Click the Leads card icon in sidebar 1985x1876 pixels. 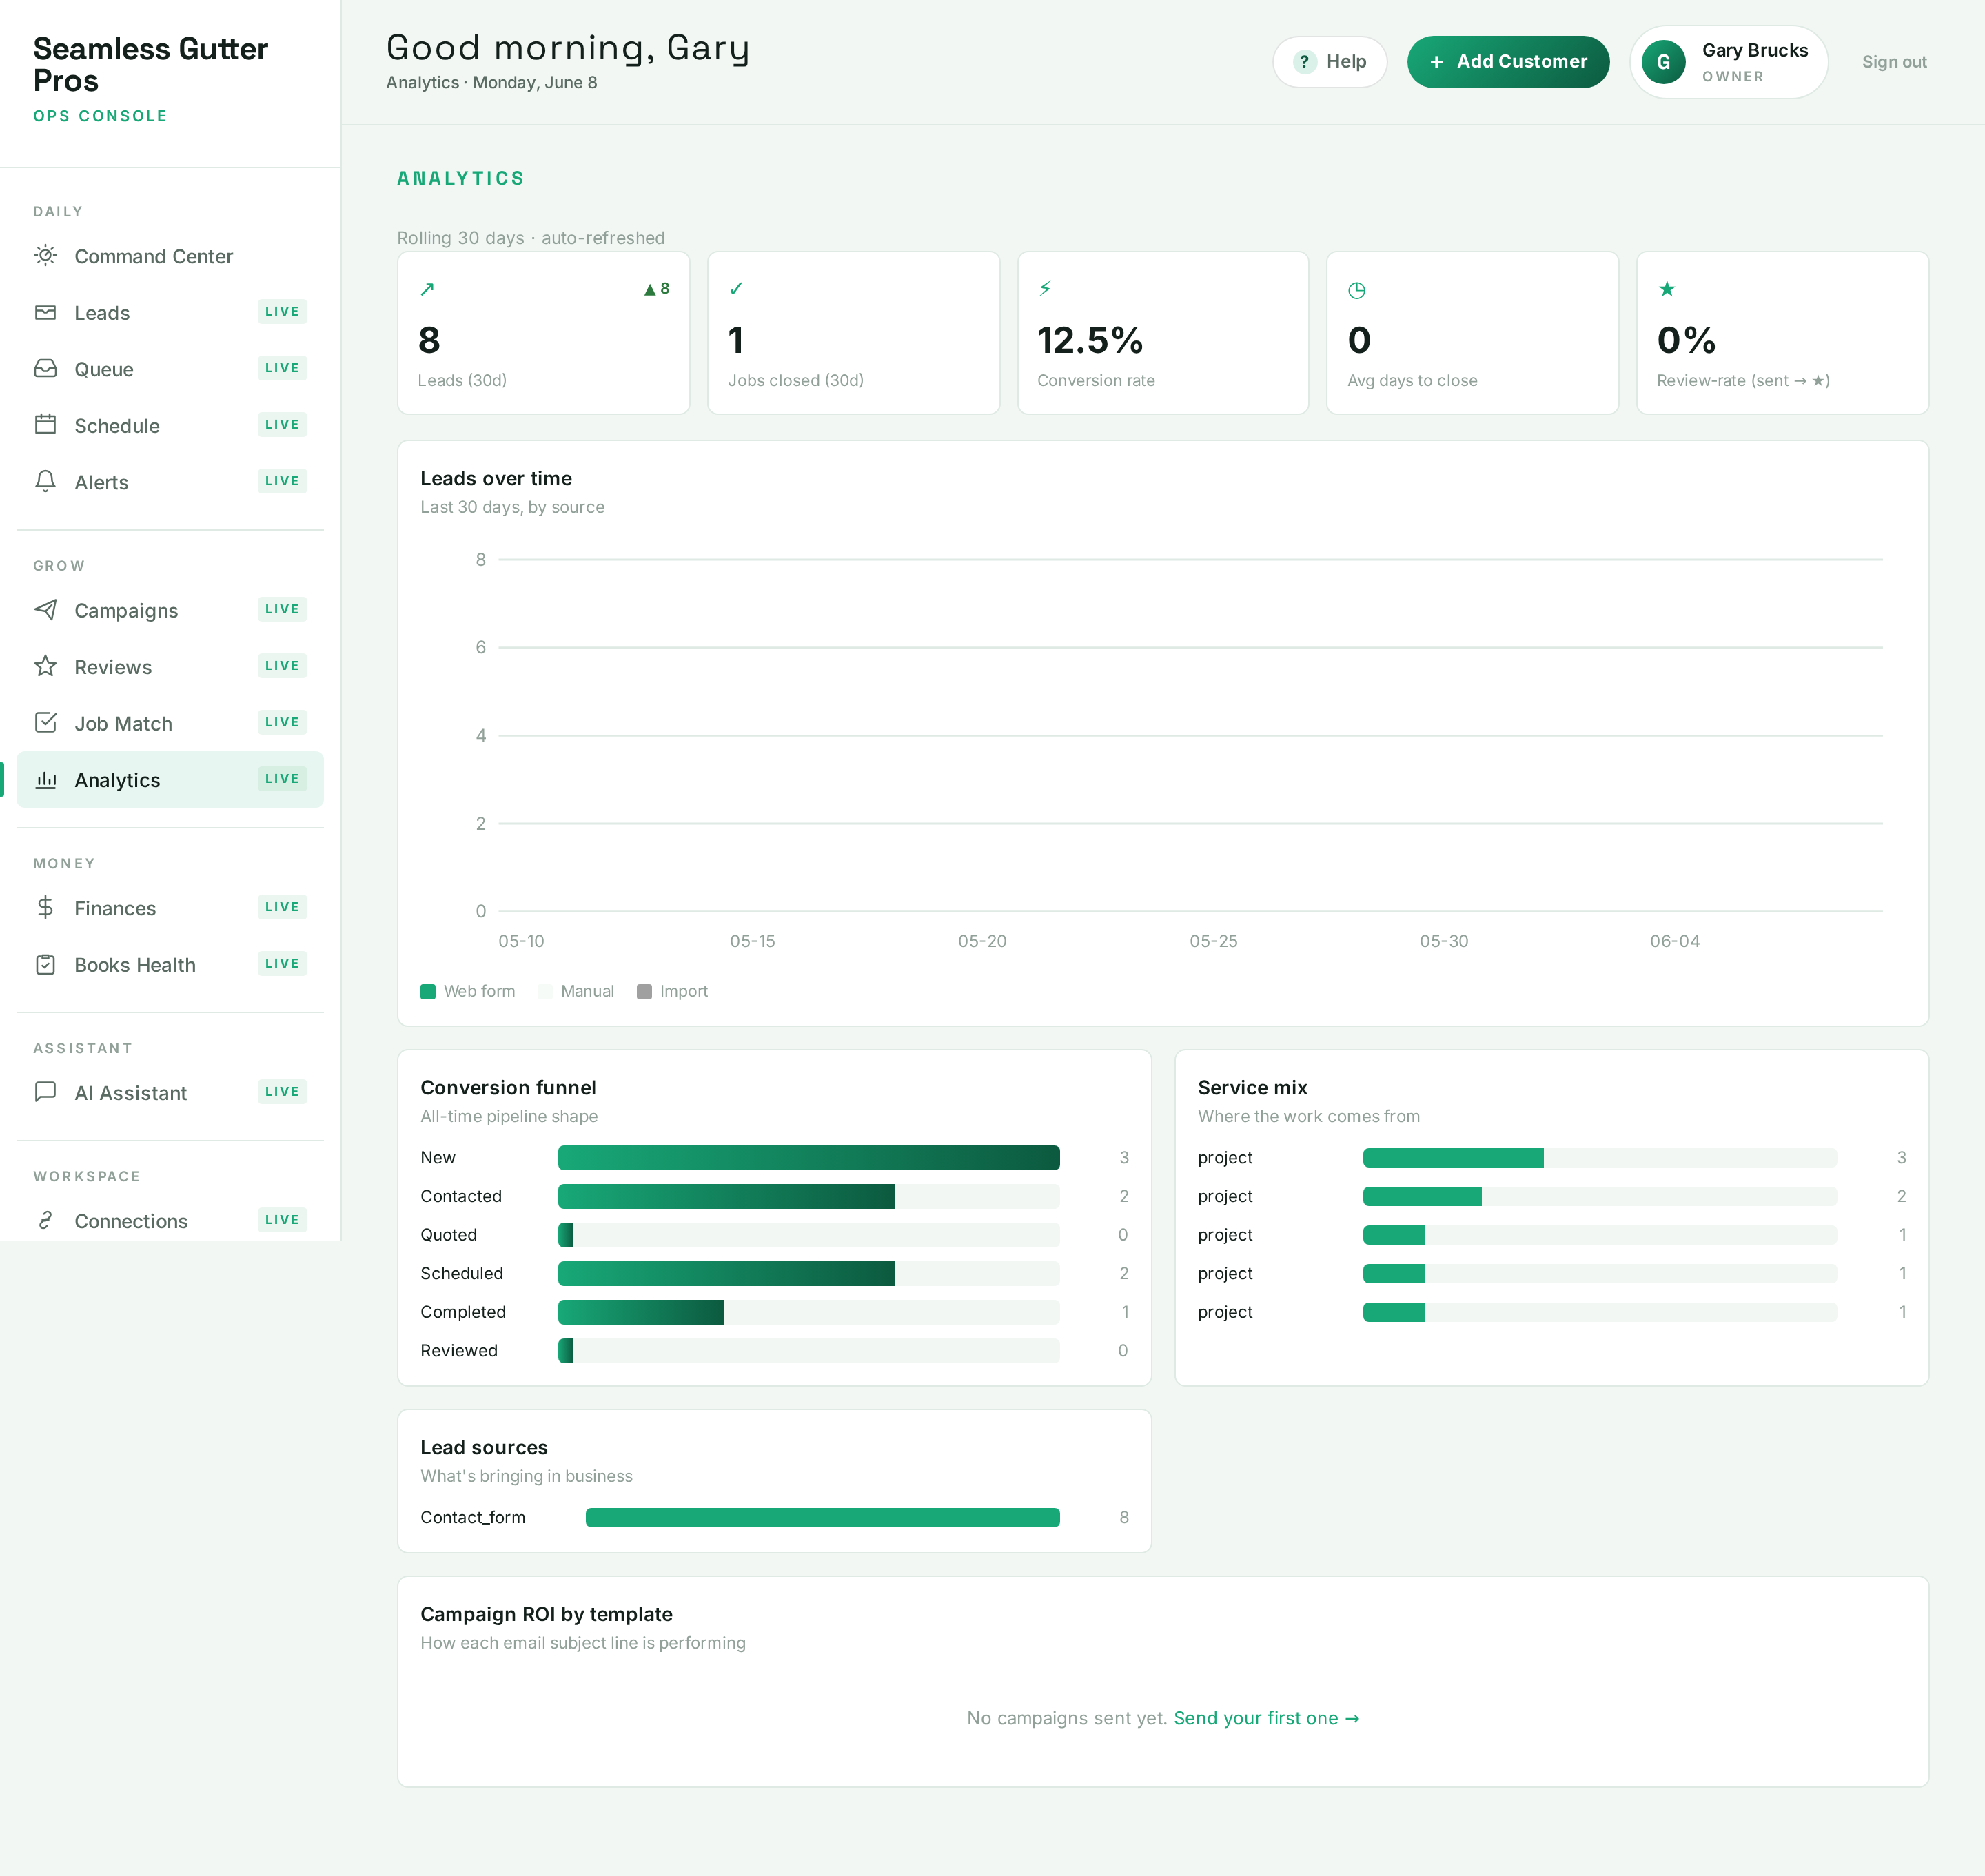45,312
